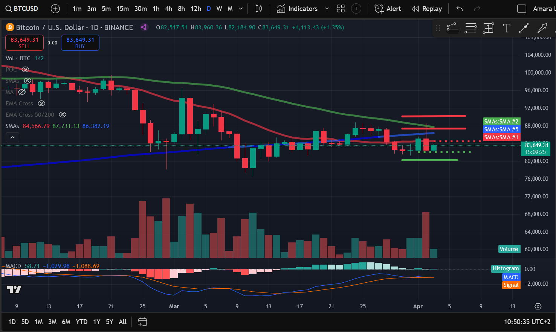Click the Volume scale label
556x332 pixels.
coord(509,249)
